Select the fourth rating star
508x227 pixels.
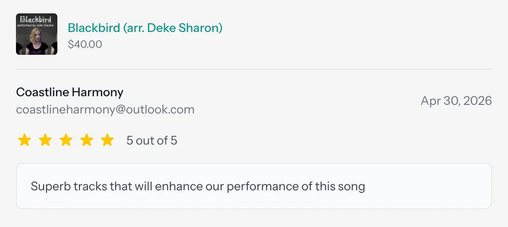pyautogui.click(x=87, y=140)
